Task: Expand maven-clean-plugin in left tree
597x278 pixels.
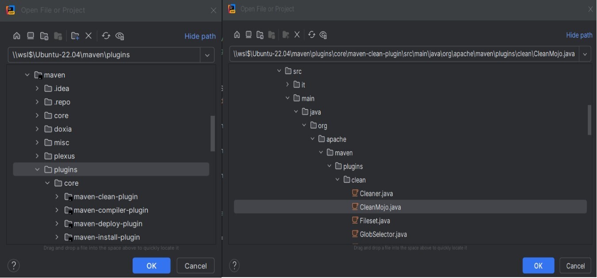Action: pos(57,197)
